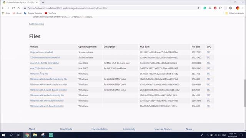This screenshot has width=246, height=138.
Task: Go back to the previous page
Action: pos(3,8)
